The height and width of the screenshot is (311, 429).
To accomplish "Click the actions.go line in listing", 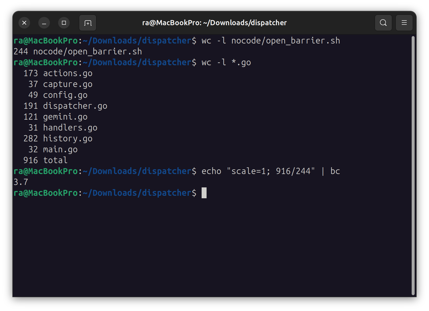I will (x=58, y=73).
